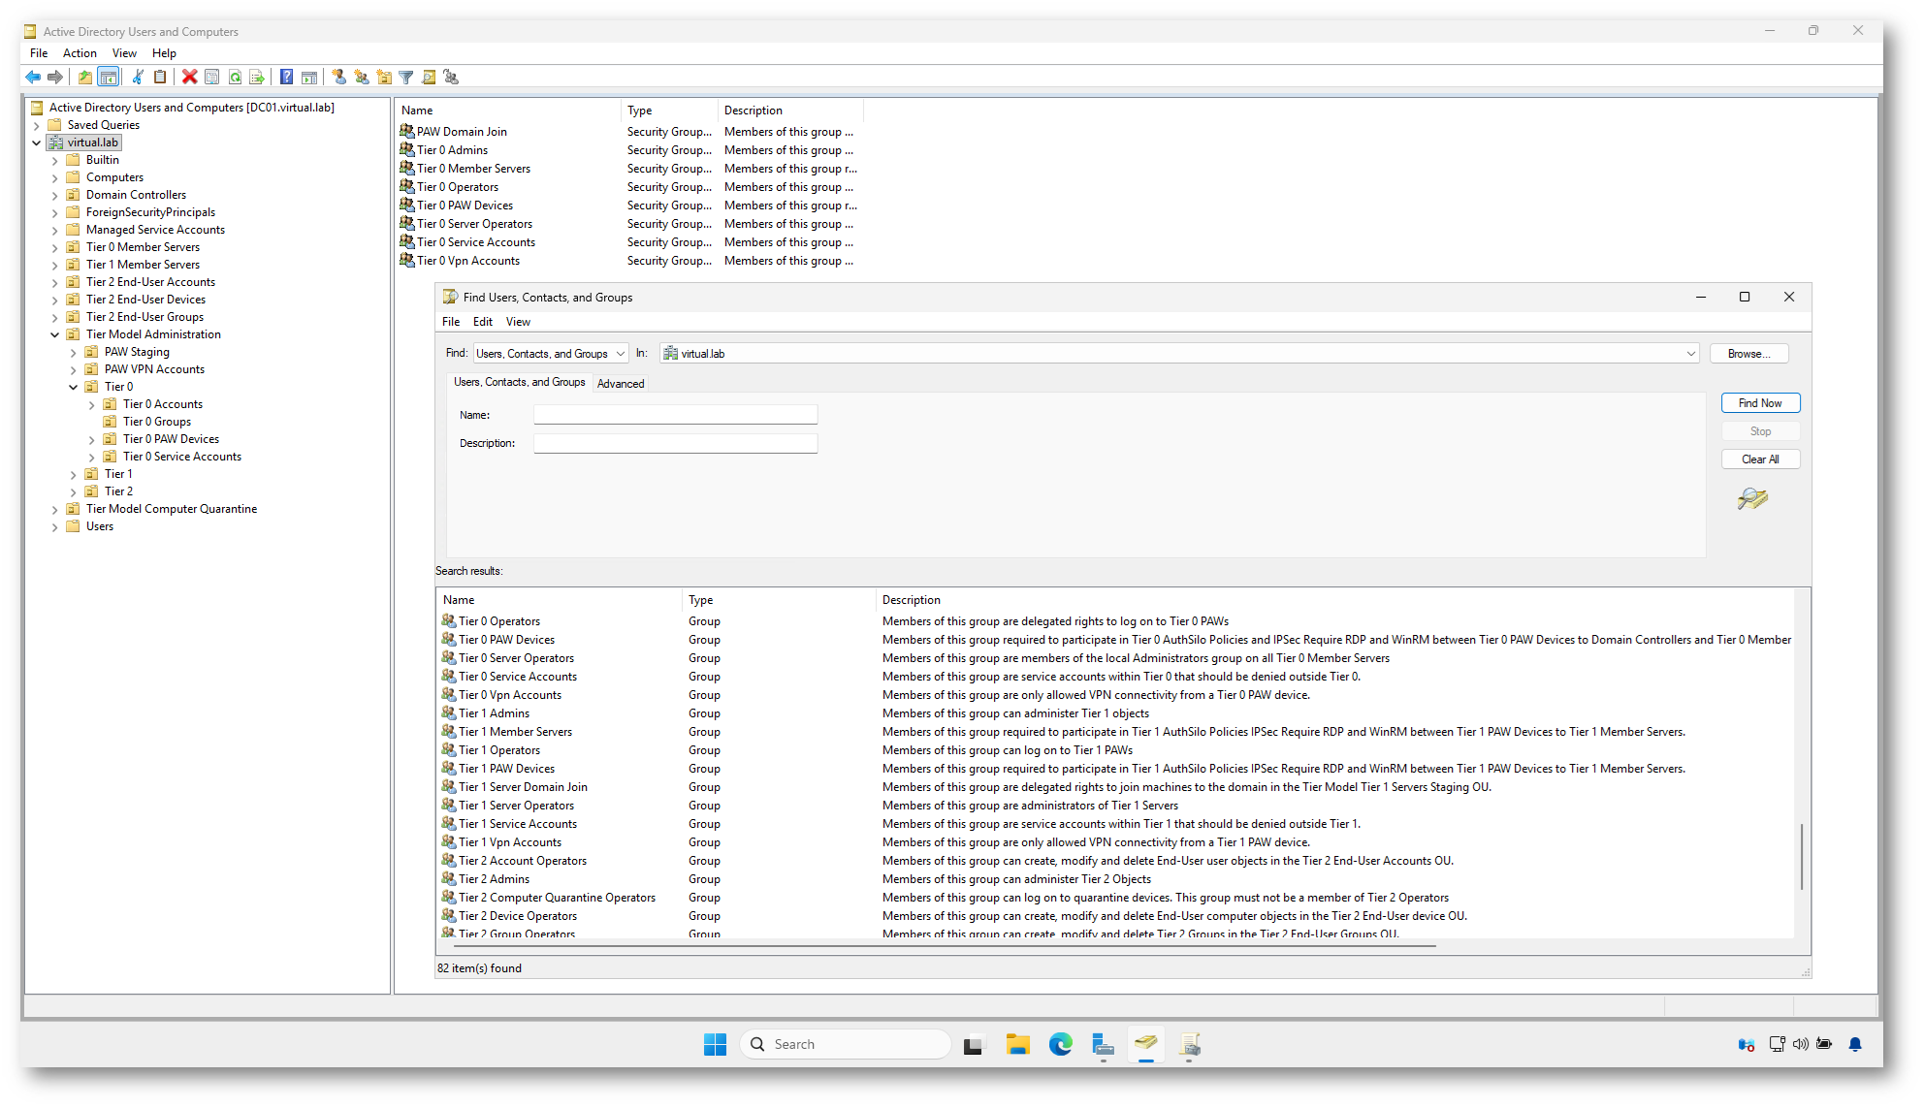Screen dimensions: 1924x1108
Task: Select PAW Domain Join group in main list
Action: click(x=462, y=132)
